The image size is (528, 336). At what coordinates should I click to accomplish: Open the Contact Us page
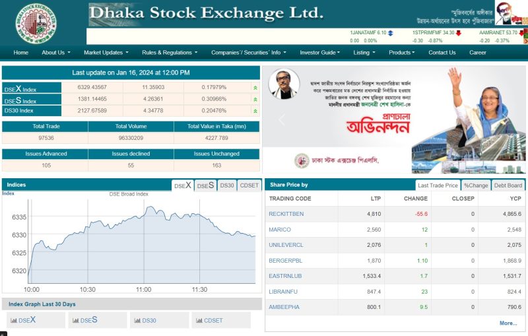(x=442, y=53)
